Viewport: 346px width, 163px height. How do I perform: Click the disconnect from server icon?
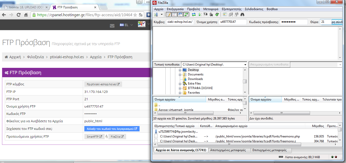tap(211, 15)
